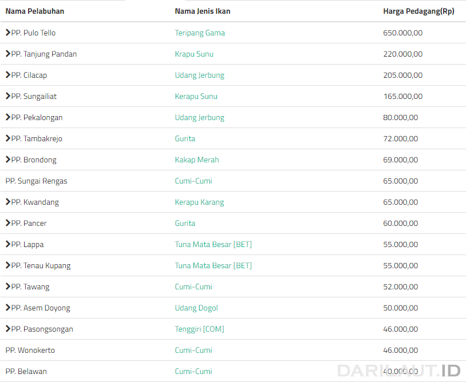Click the Harga Pedagang(Rp) column header
466x382 pixels.
[x=418, y=11]
